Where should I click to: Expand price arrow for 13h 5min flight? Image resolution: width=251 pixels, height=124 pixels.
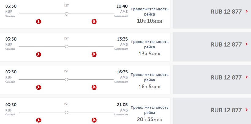(x=247, y=44)
